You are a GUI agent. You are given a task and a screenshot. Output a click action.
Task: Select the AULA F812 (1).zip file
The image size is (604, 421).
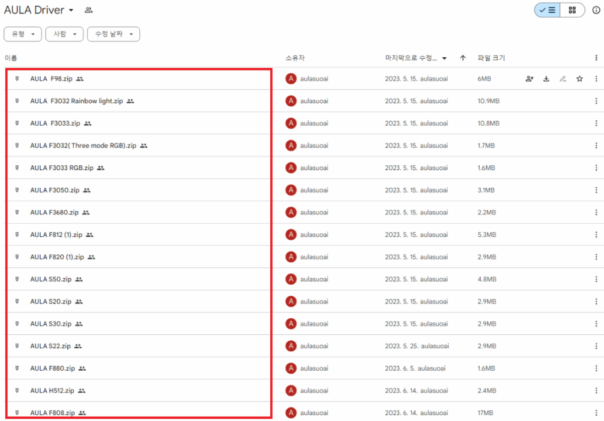pyautogui.click(x=56, y=234)
